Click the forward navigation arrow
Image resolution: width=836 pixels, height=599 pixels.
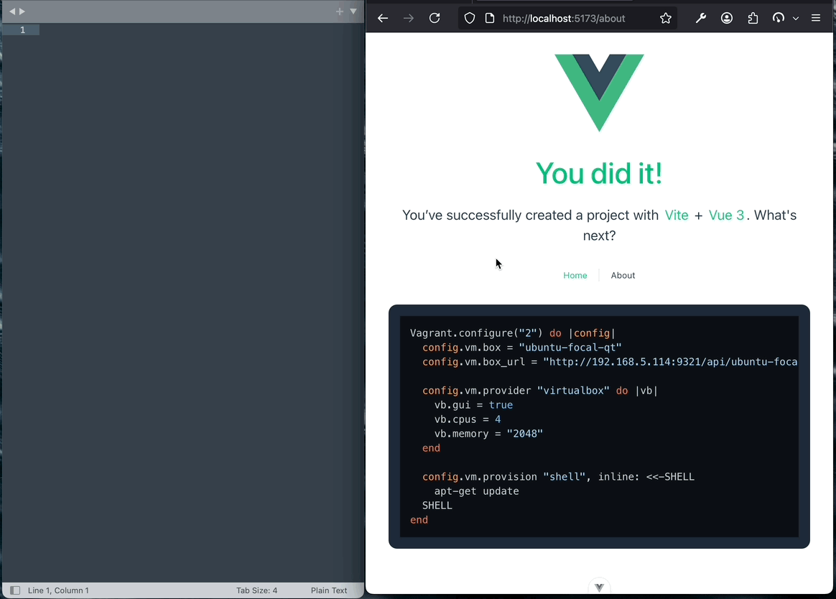point(409,18)
